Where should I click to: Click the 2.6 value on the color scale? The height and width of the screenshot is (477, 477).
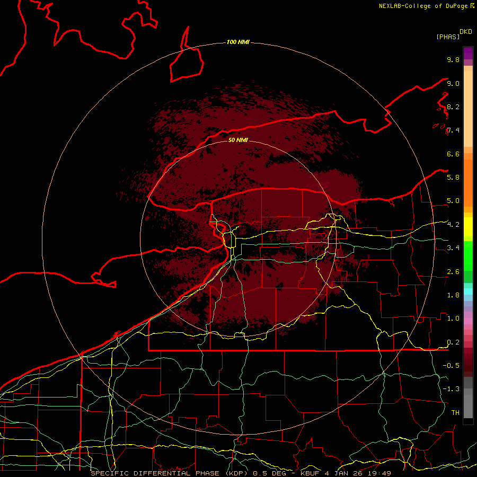453,272
